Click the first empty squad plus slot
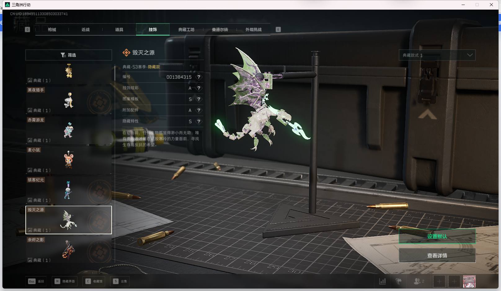The height and width of the screenshot is (291, 501). tap(439, 281)
